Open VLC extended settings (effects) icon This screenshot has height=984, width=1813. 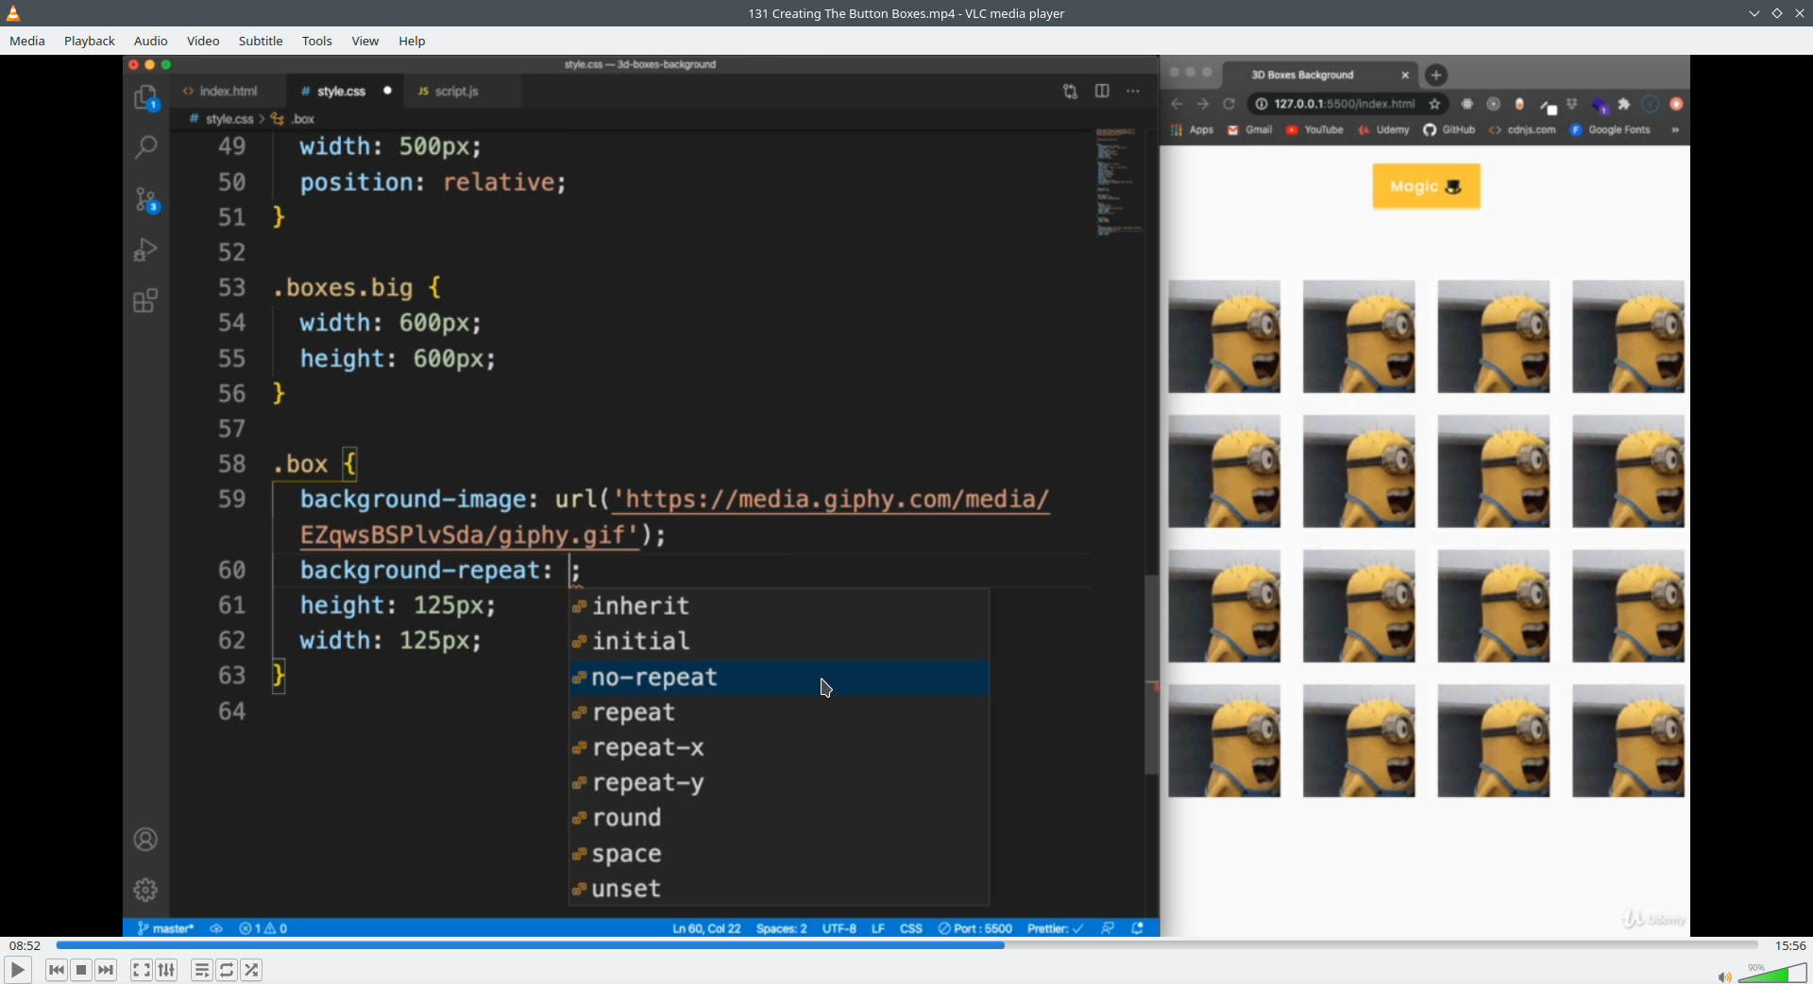[x=166, y=970]
